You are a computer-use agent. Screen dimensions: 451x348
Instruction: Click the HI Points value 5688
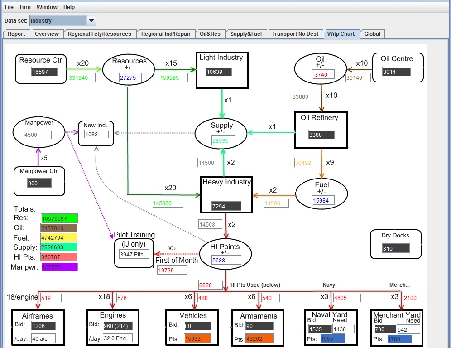pos(226,260)
